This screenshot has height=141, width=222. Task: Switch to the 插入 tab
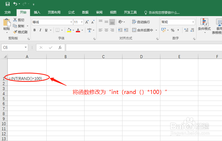click(37, 12)
